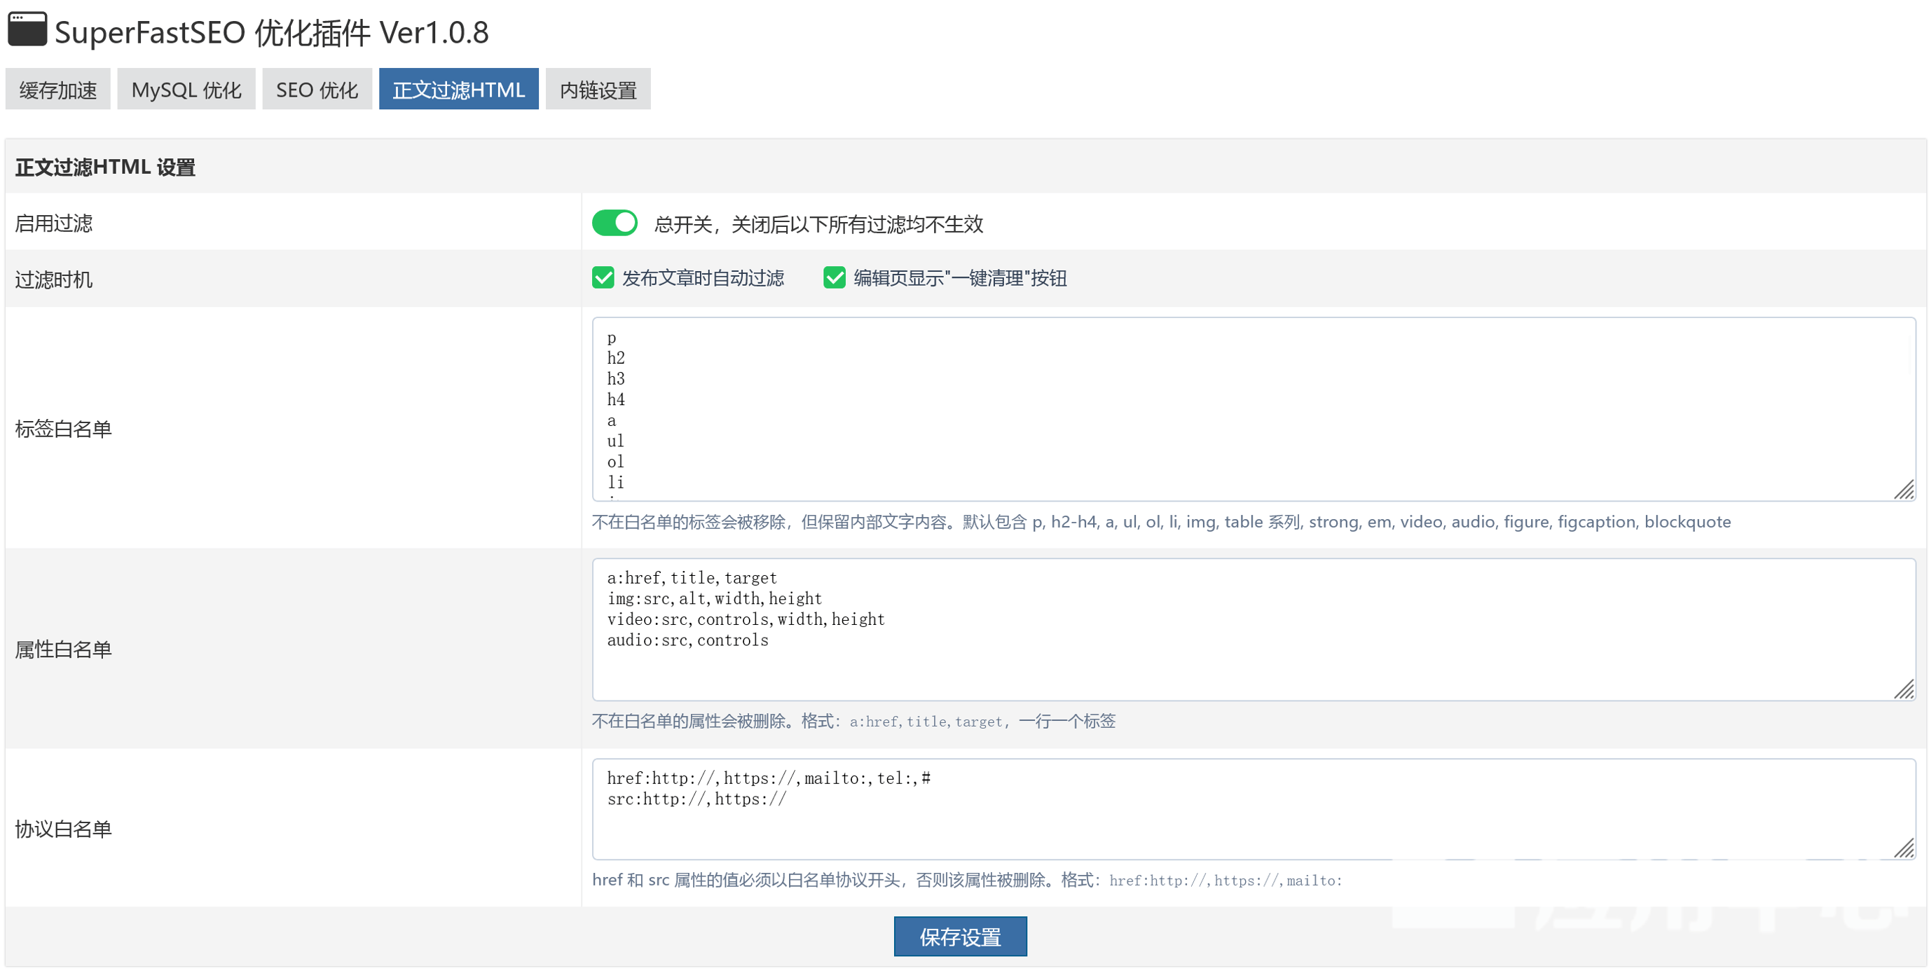Click the h4 line in tag whitelist
Screen dimensions: 1929x971
pos(615,400)
